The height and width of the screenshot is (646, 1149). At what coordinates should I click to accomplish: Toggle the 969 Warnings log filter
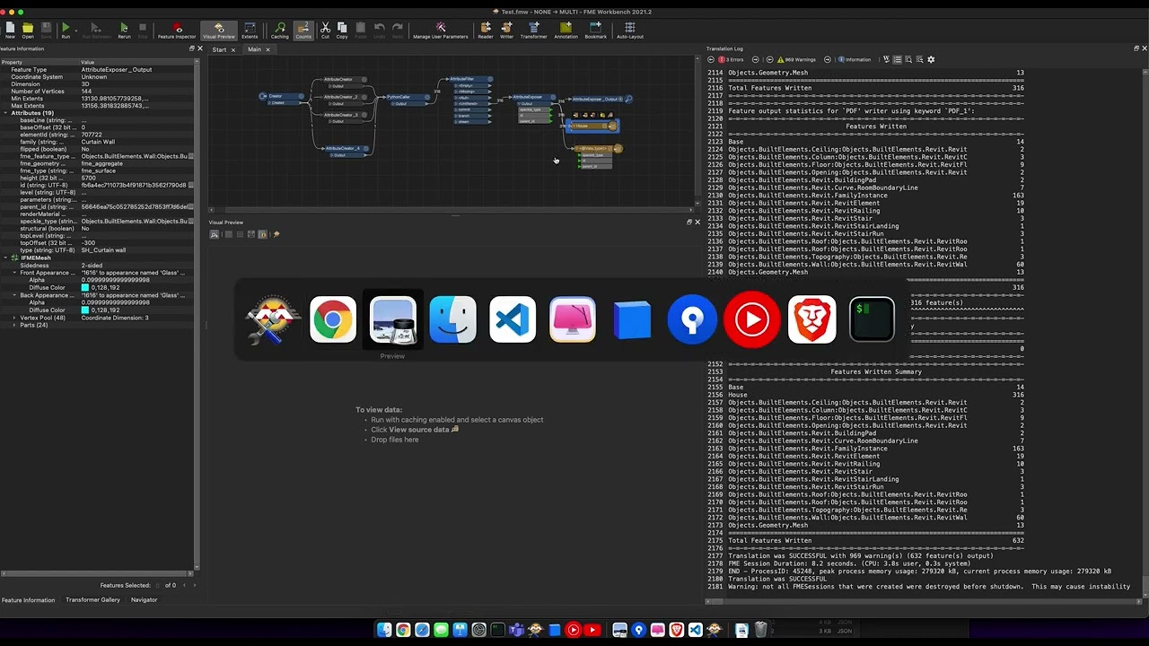tap(796, 59)
